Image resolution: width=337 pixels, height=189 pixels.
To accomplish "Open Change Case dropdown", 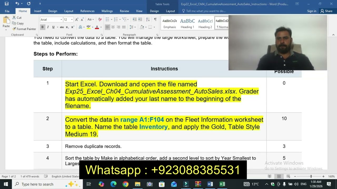I will (x=91, y=19).
